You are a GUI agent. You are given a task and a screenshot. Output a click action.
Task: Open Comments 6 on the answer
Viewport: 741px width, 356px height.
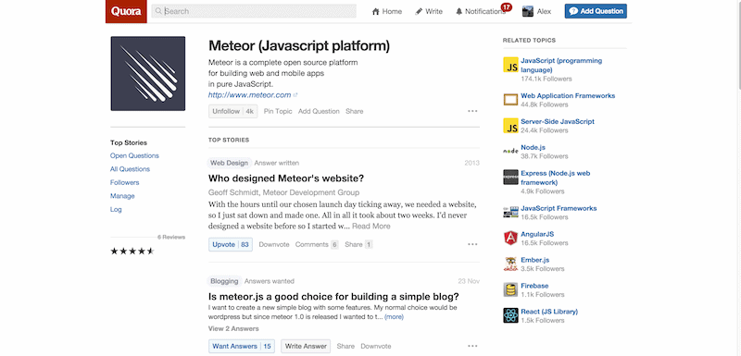click(x=317, y=244)
